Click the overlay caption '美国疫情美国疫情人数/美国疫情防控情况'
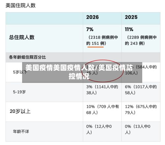The image size is (165, 145). coord(79,72)
